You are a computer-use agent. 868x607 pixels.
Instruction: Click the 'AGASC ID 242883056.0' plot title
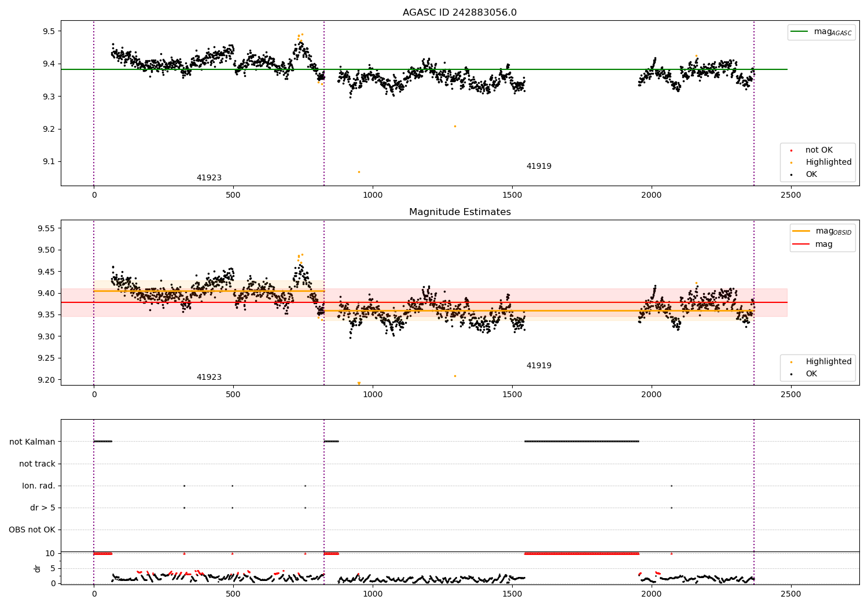[459, 13]
